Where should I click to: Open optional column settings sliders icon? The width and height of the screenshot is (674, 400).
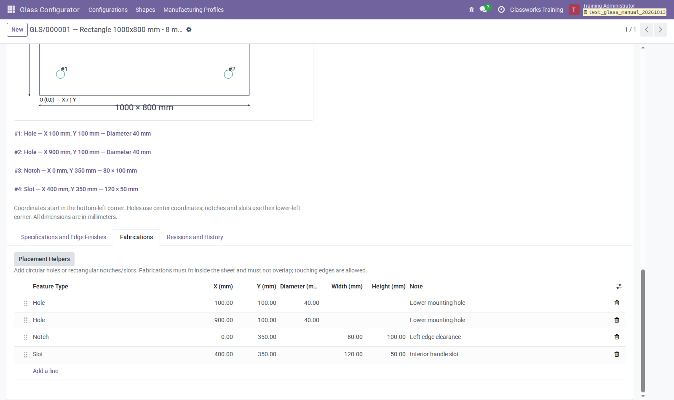(x=618, y=286)
